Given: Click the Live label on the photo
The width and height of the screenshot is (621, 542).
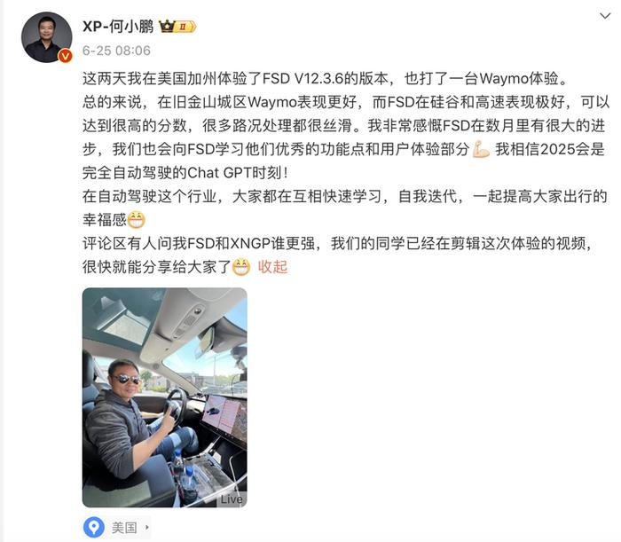Looking at the screenshot, I should [x=232, y=499].
